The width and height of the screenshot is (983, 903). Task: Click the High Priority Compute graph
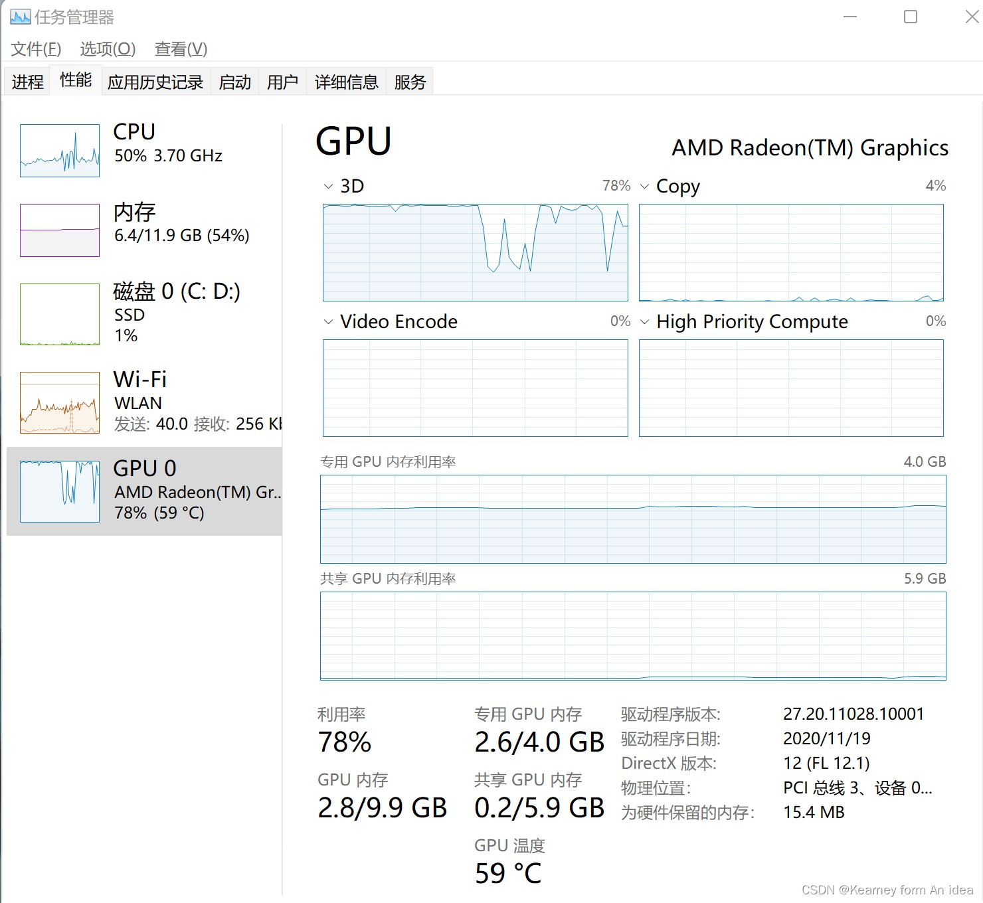tap(791, 388)
